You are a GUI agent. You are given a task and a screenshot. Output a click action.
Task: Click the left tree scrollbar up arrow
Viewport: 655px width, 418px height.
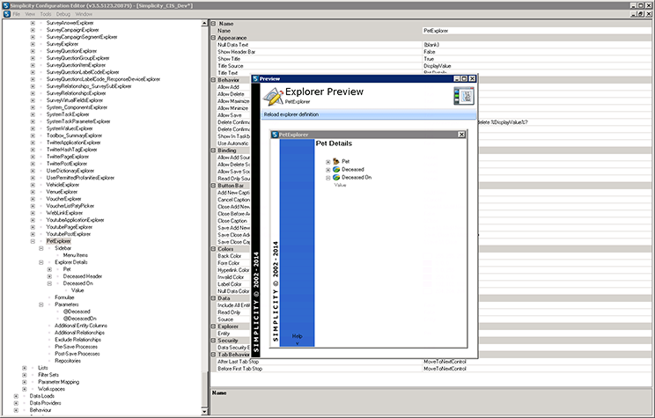[x=204, y=24]
